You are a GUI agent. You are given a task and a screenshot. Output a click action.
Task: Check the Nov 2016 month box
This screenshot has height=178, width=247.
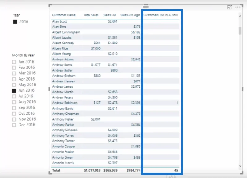click(14, 119)
